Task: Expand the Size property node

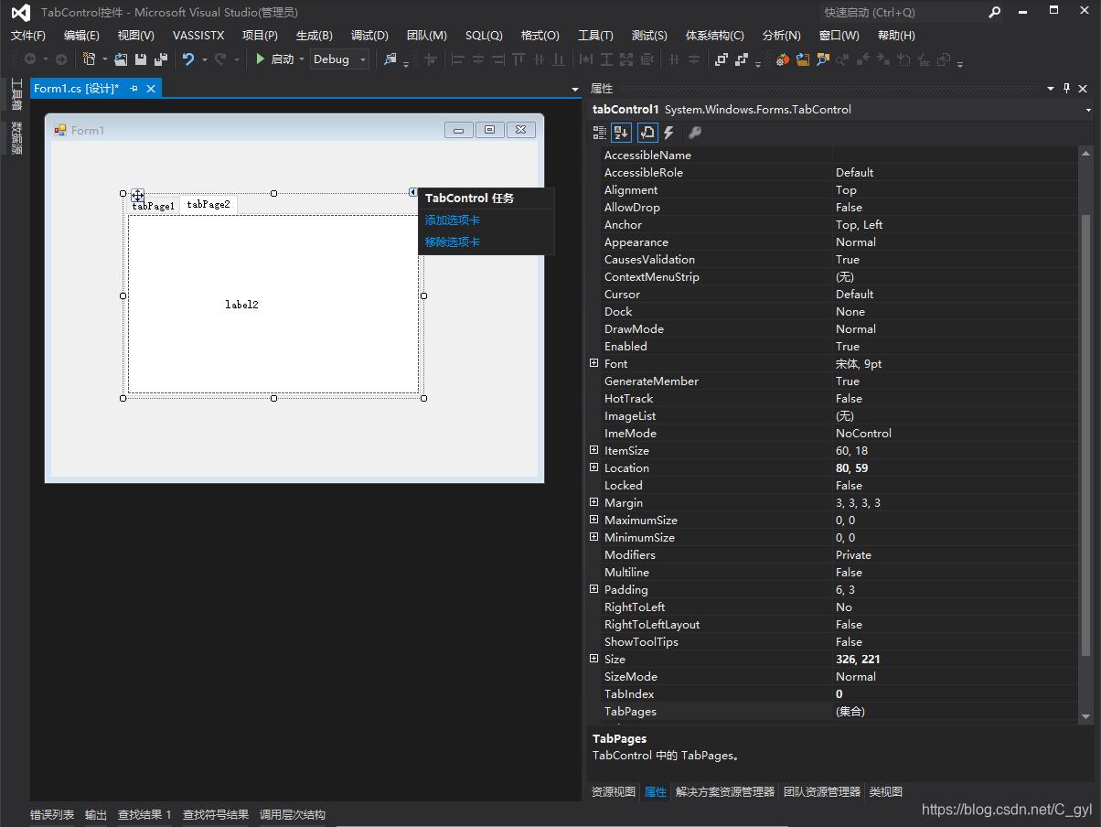Action: coord(594,659)
